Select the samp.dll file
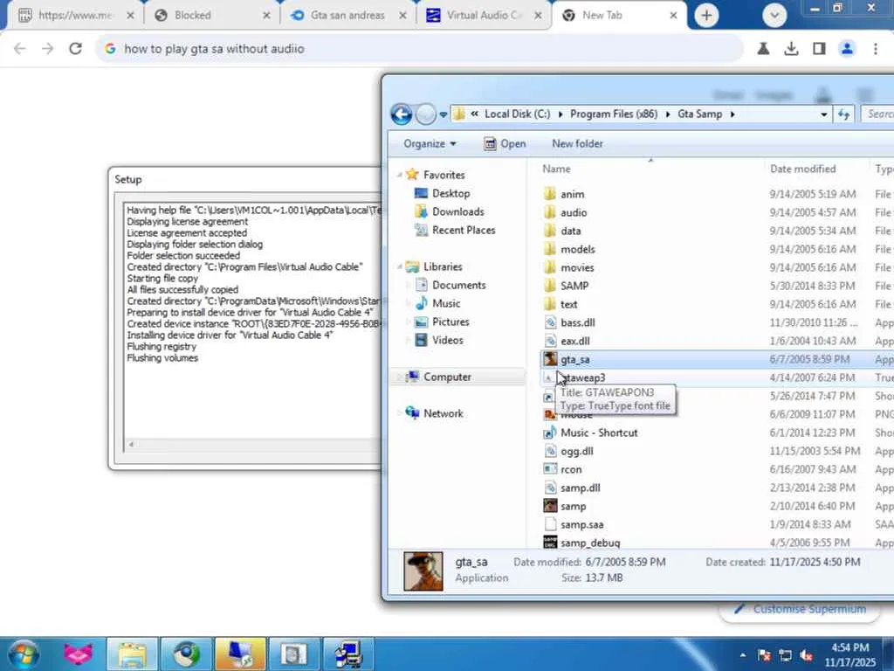This screenshot has height=671, width=894. coord(580,488)
